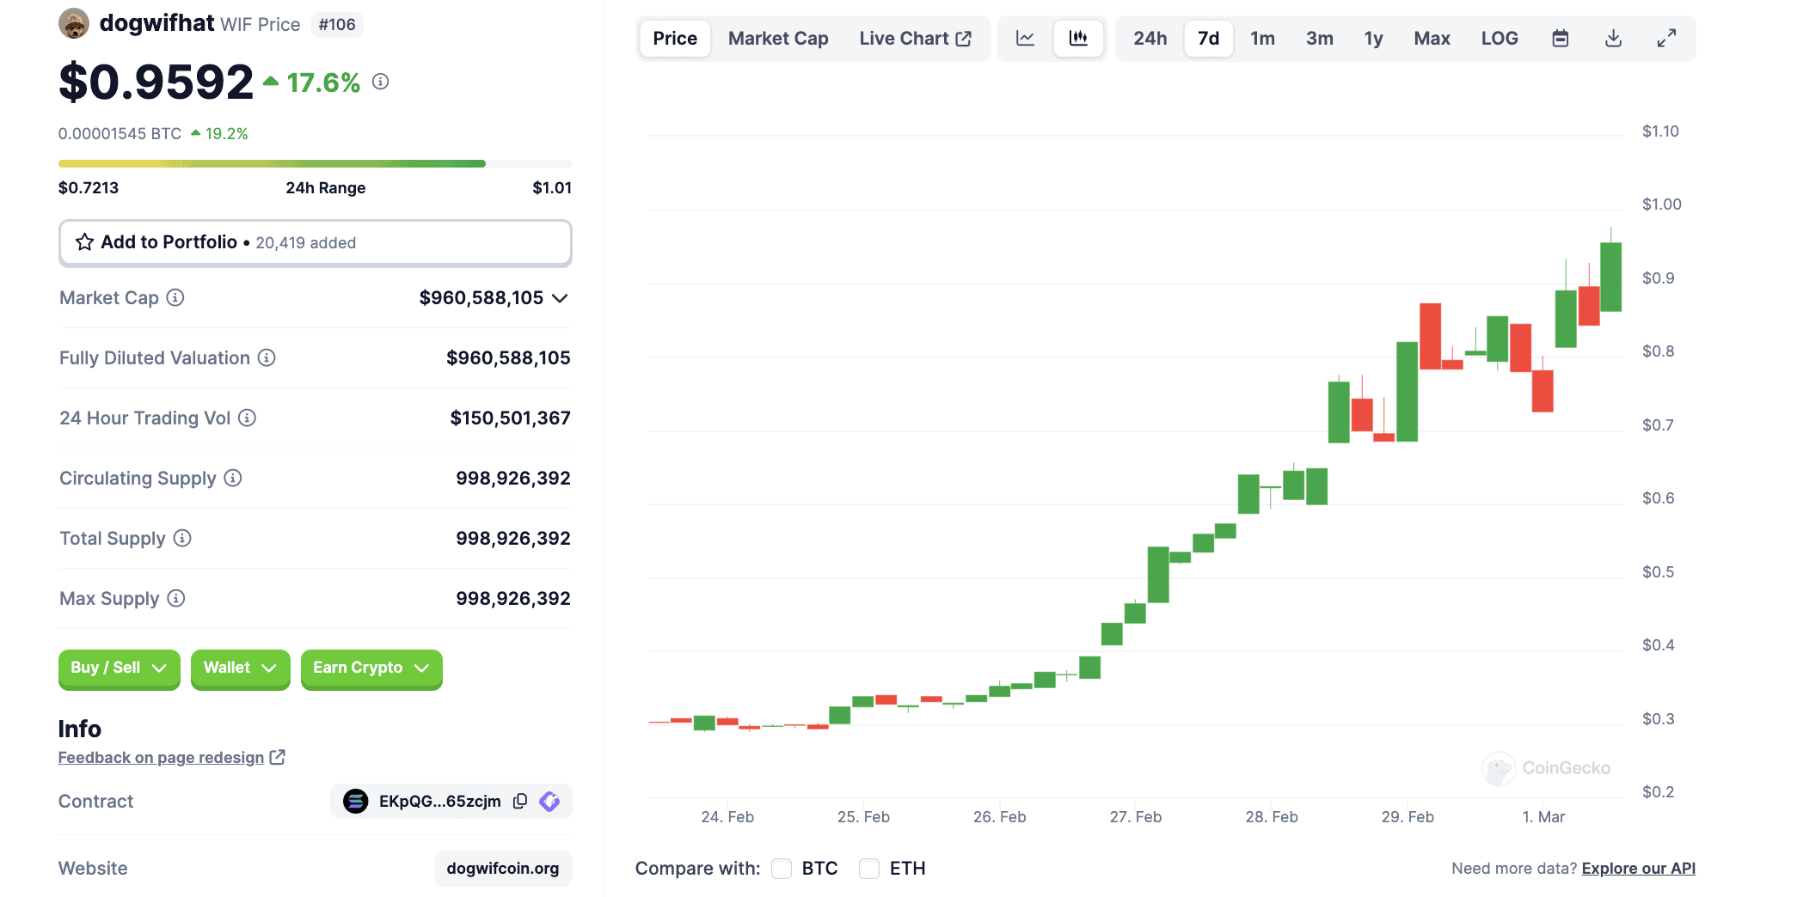Enable ETH comparison checkbox

coord(869,869)
